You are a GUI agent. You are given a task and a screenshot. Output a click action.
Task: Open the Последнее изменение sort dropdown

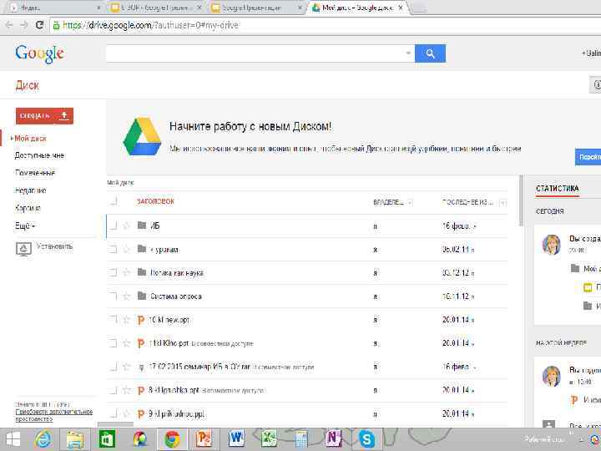(503, 202)
